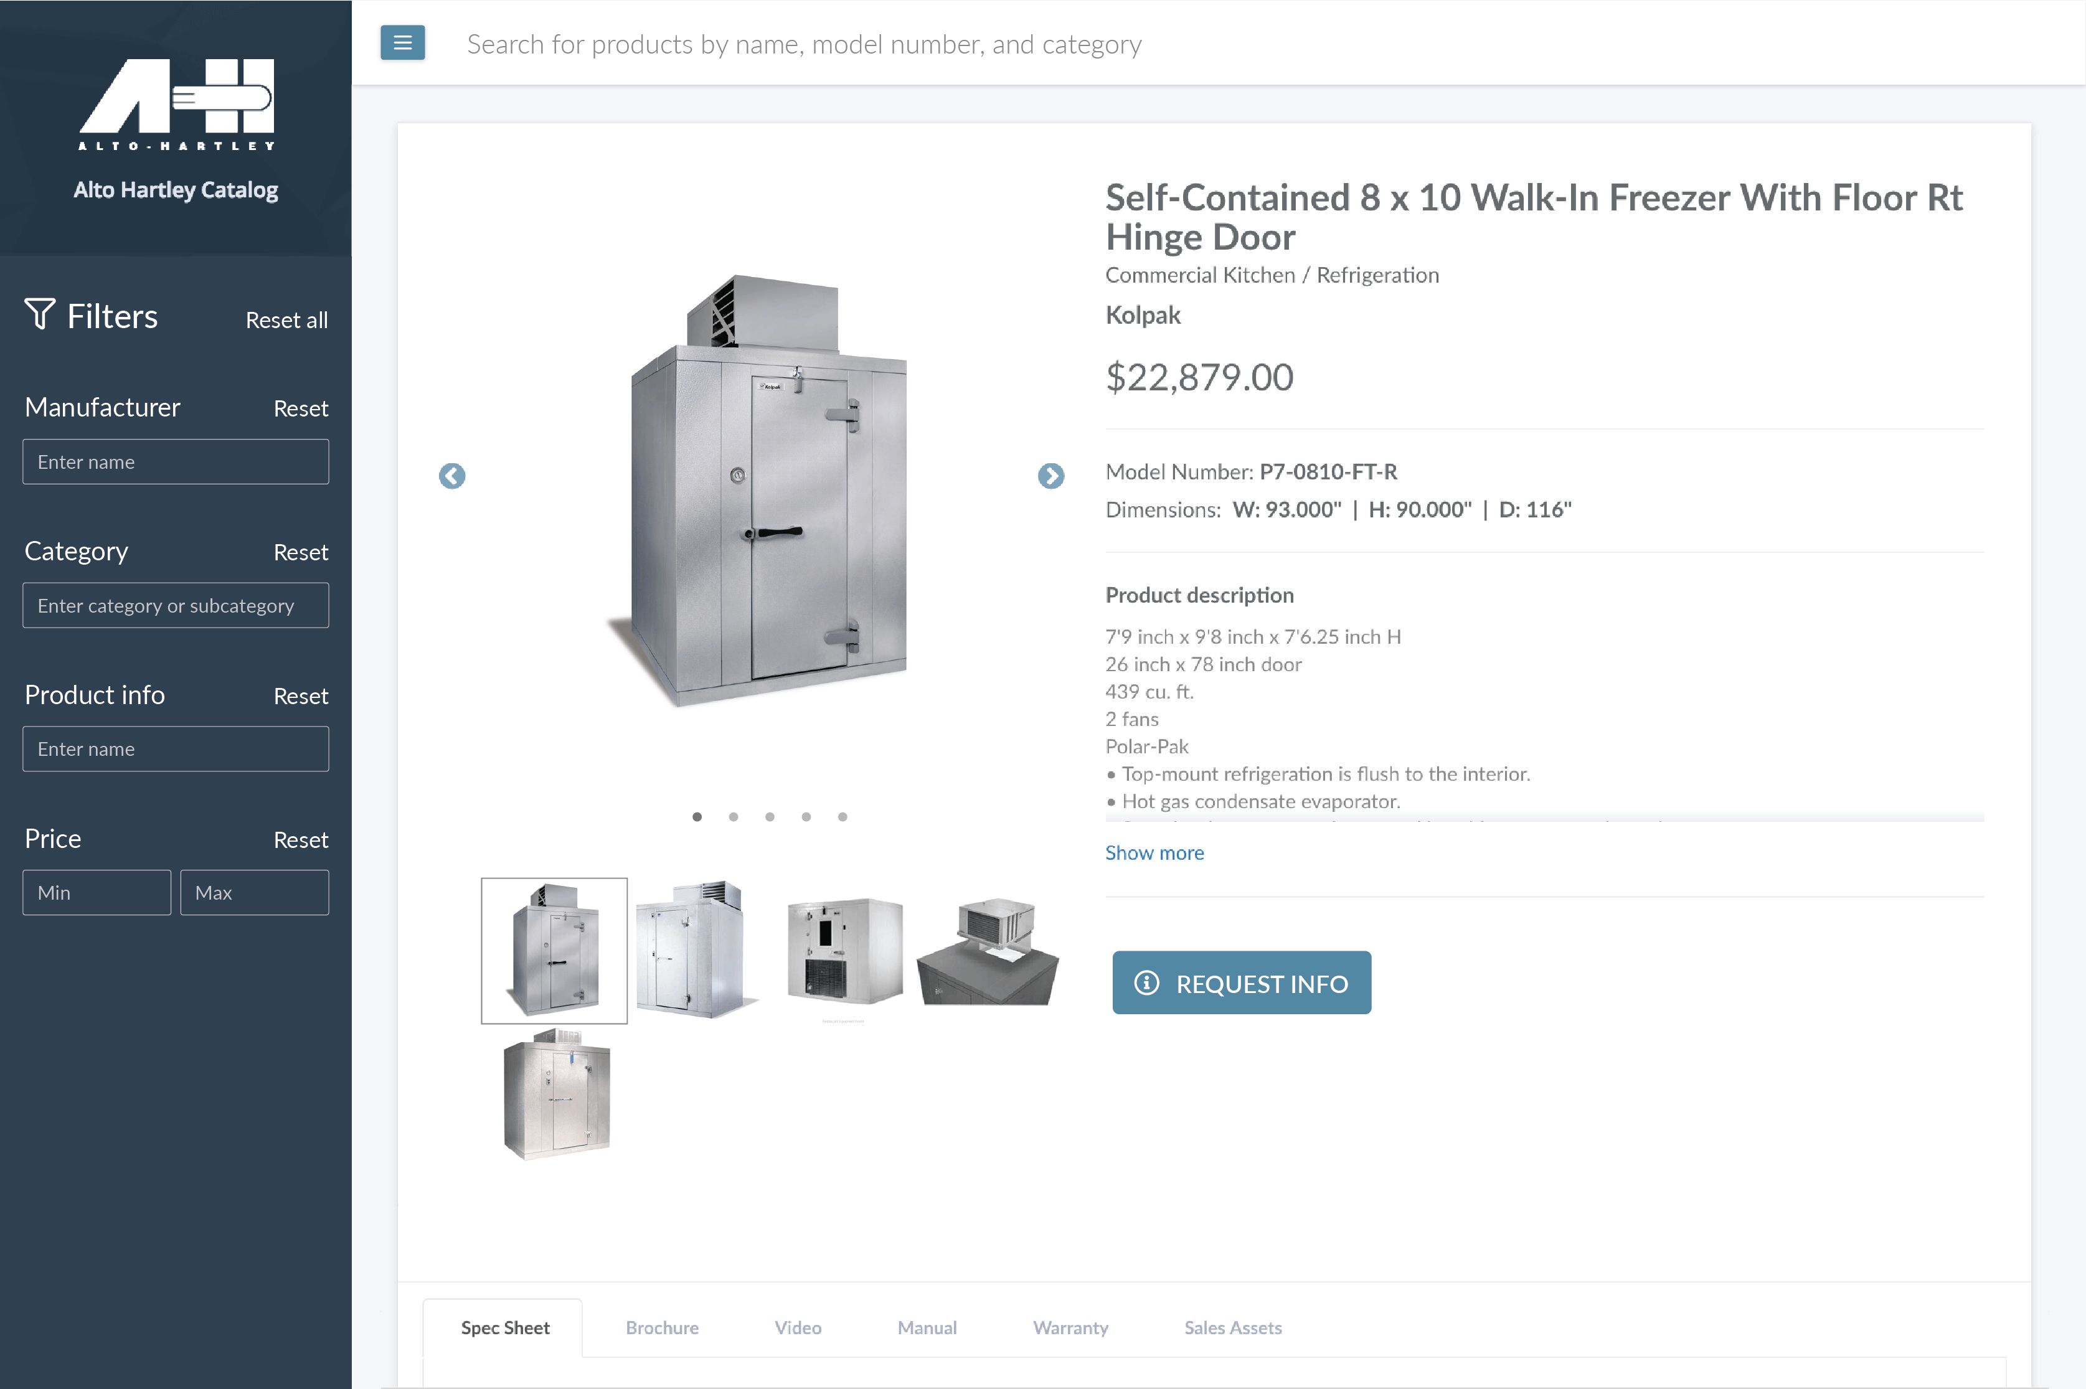Reset all filters

(x=286, y=320)
